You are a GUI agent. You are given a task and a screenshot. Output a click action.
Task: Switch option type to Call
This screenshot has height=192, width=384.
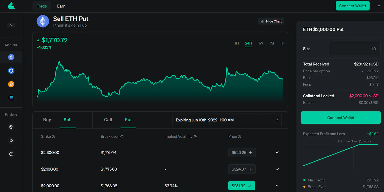(x=108, y=120)
